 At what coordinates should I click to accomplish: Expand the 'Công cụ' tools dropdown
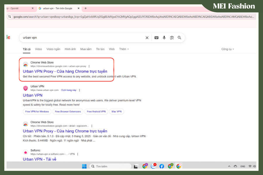pos(227,49)
